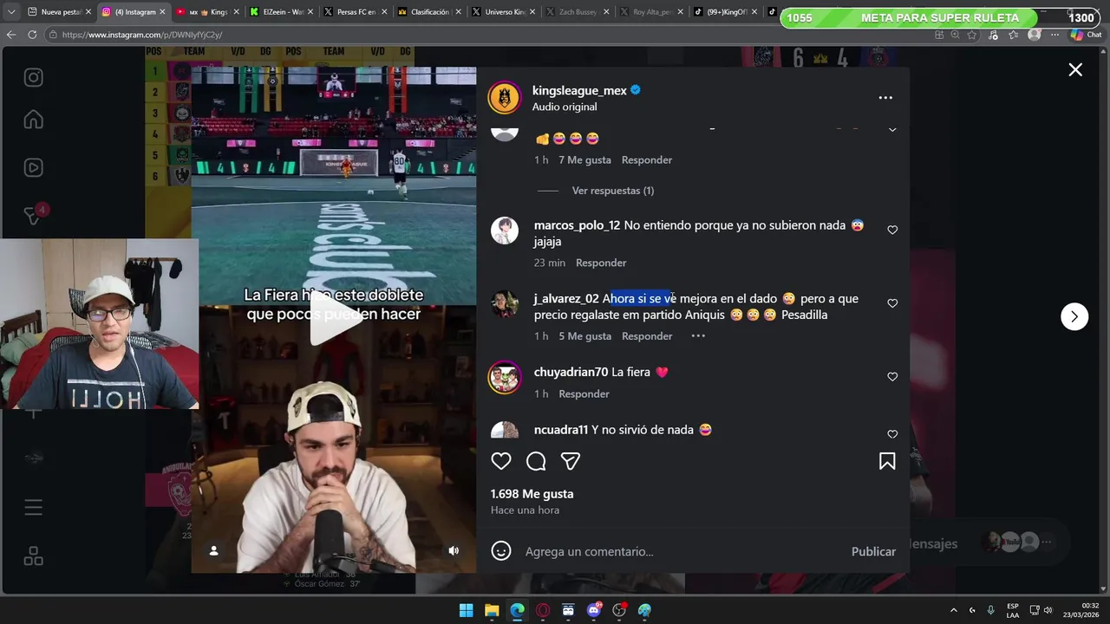This screenshot has width=1110, height=624.
Task: Like j_alvarez_02's comment
Action: [892, 303]
